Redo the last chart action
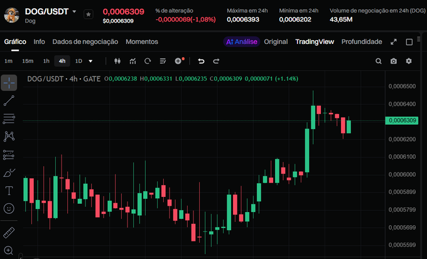Viewport: 427px width, 259px height. (216, 61)
